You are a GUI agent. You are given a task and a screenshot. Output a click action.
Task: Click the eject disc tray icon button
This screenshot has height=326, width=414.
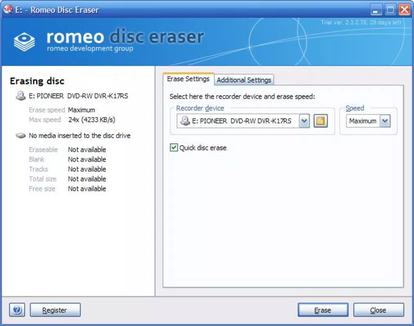pos(321,121)
